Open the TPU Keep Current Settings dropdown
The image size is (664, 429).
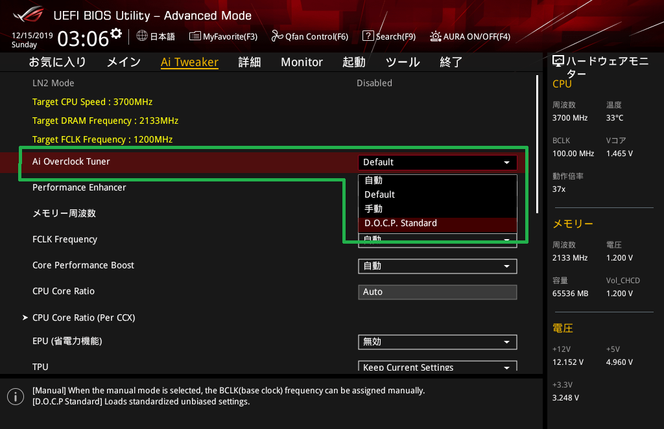pos(438,366)
